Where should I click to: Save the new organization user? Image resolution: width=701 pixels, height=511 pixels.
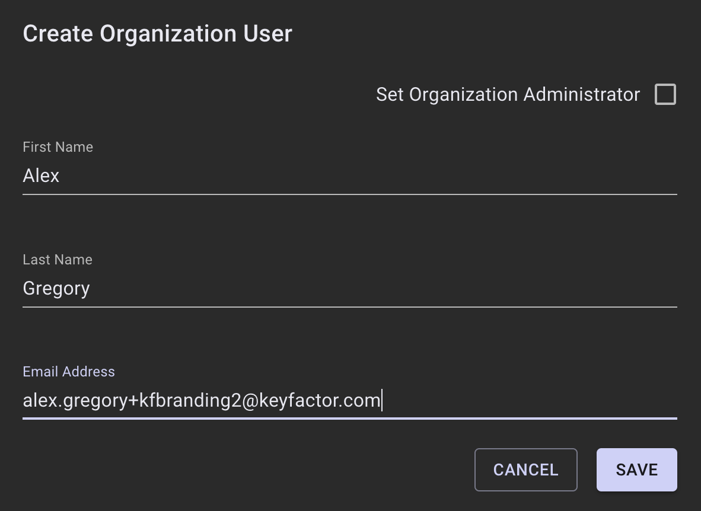(x=636, y=470)
